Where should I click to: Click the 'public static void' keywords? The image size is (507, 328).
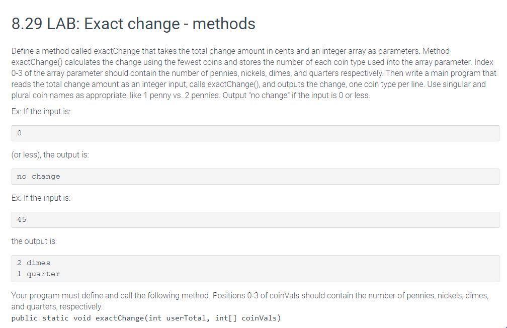pyautogui.click(x=51, y=318)
